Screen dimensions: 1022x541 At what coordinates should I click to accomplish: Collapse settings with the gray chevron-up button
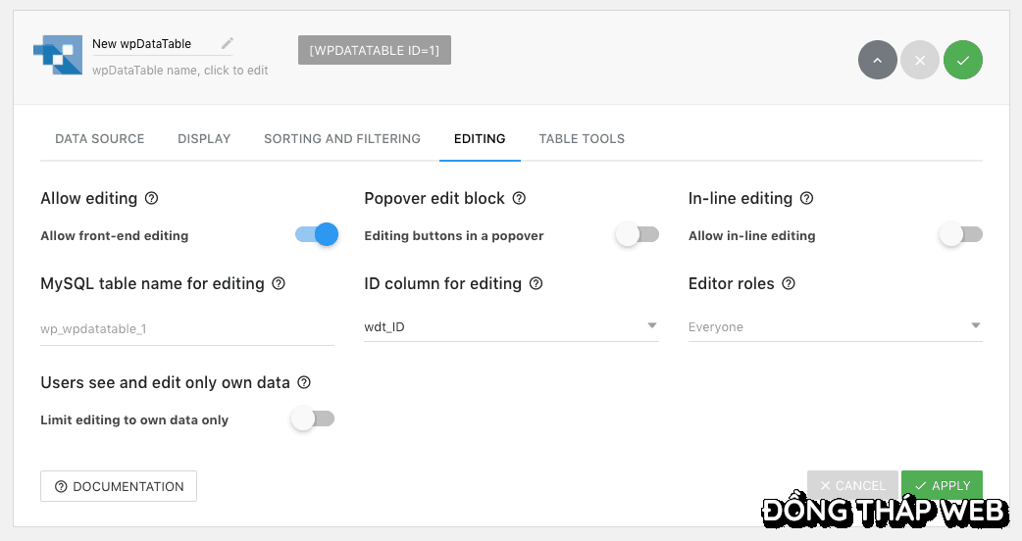(x=878, y=60)
